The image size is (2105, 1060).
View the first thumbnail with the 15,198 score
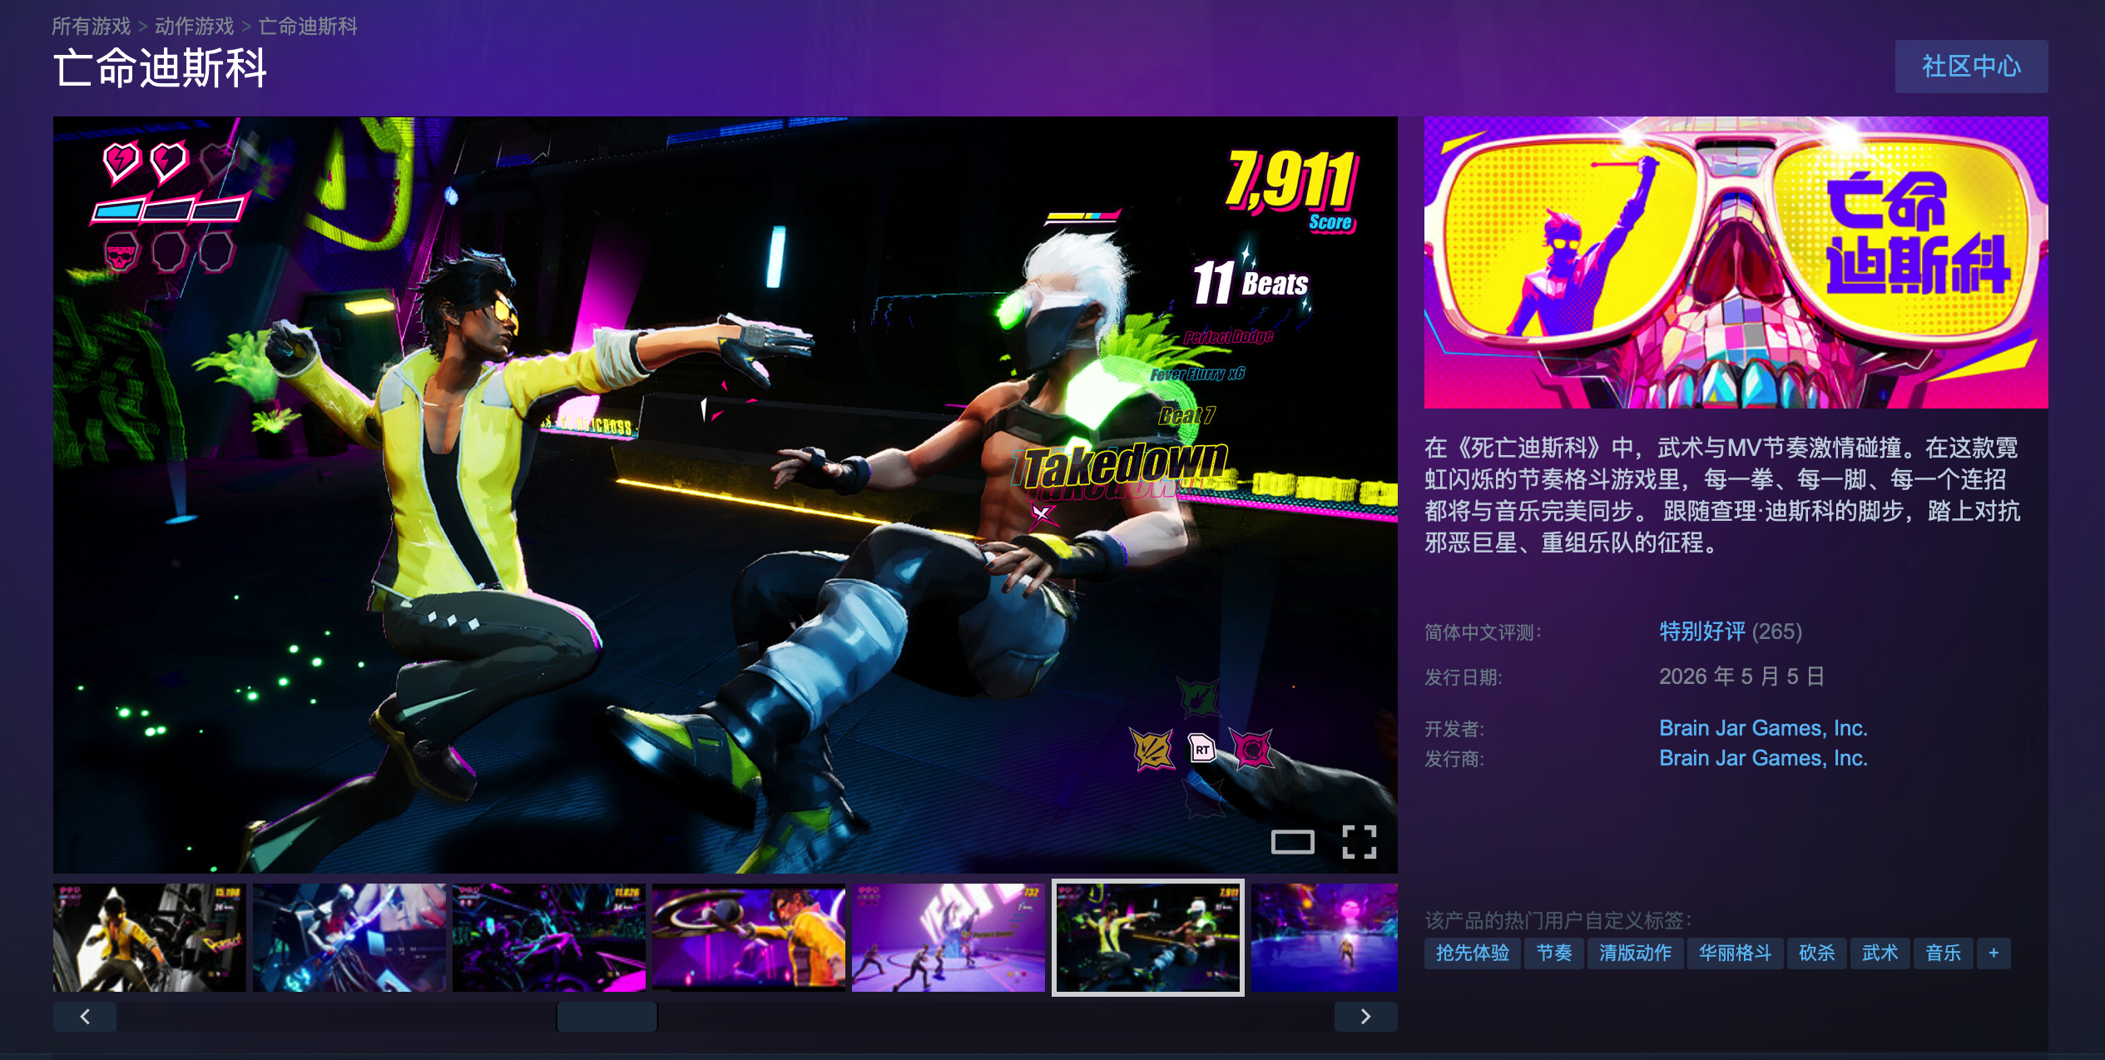pos(150,938)
